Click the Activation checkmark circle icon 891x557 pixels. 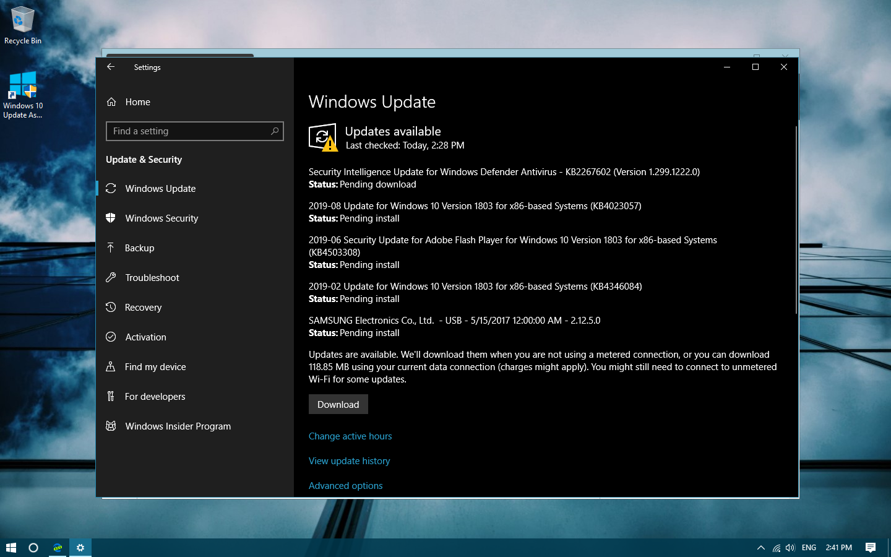point(111,337)
